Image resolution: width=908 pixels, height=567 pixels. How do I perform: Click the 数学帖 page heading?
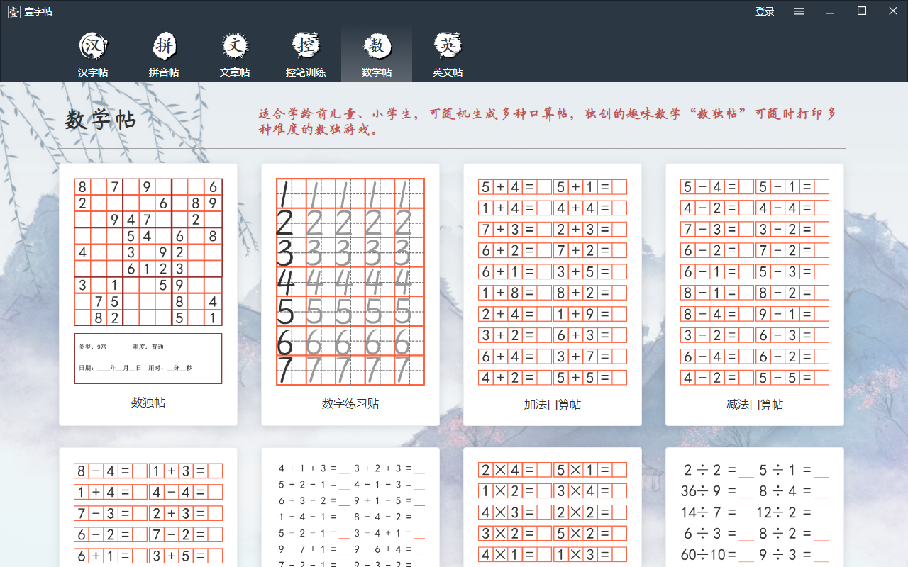[101, 120]
